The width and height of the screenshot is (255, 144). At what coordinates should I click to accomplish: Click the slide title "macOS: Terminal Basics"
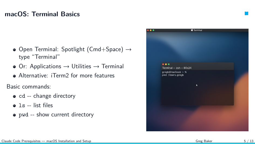42,14
